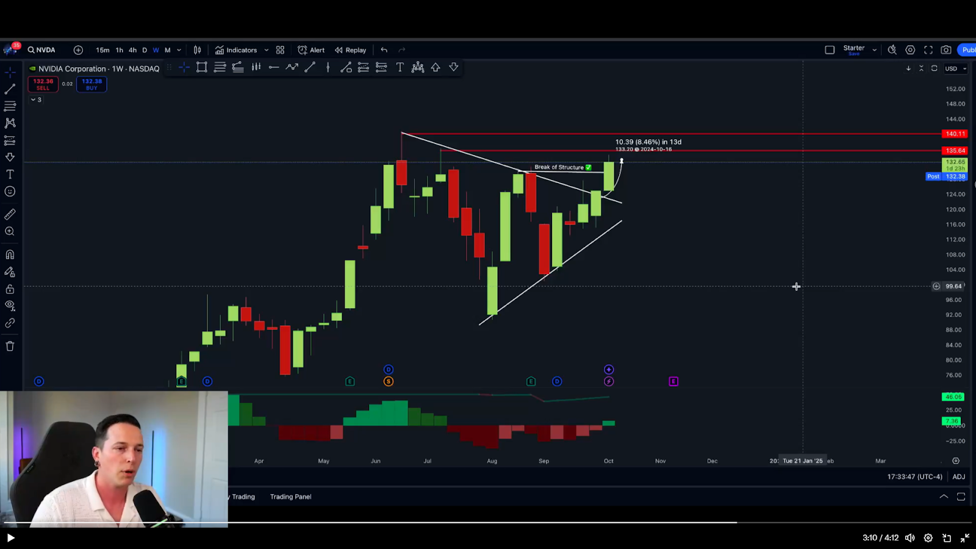Open the NVDA symbol search
Image resolution: width=976 pixels, height=549 pixels.
[41, 50]
